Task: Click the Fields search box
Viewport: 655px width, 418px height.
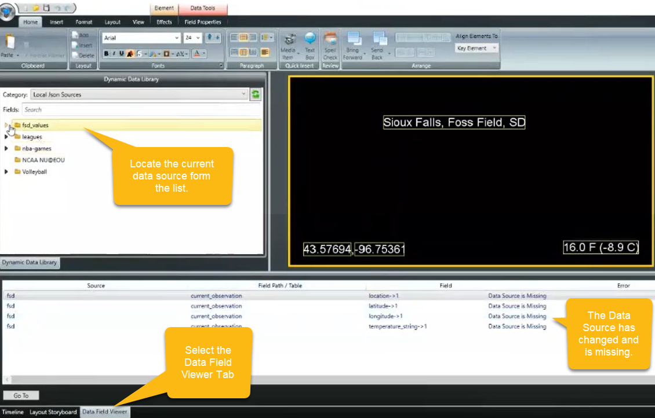Action: click(139, 109)
